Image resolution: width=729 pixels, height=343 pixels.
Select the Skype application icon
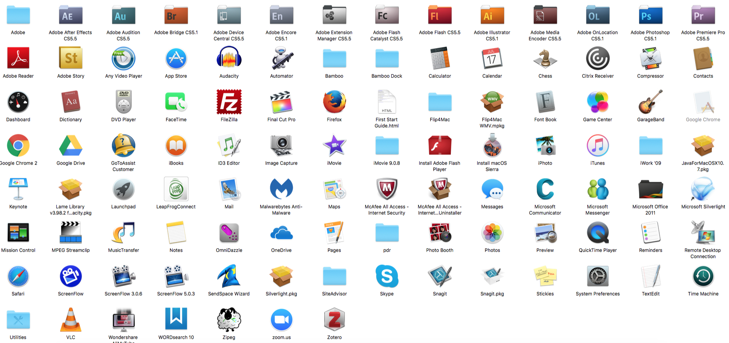pyautogui.click(x=387, y=276)
